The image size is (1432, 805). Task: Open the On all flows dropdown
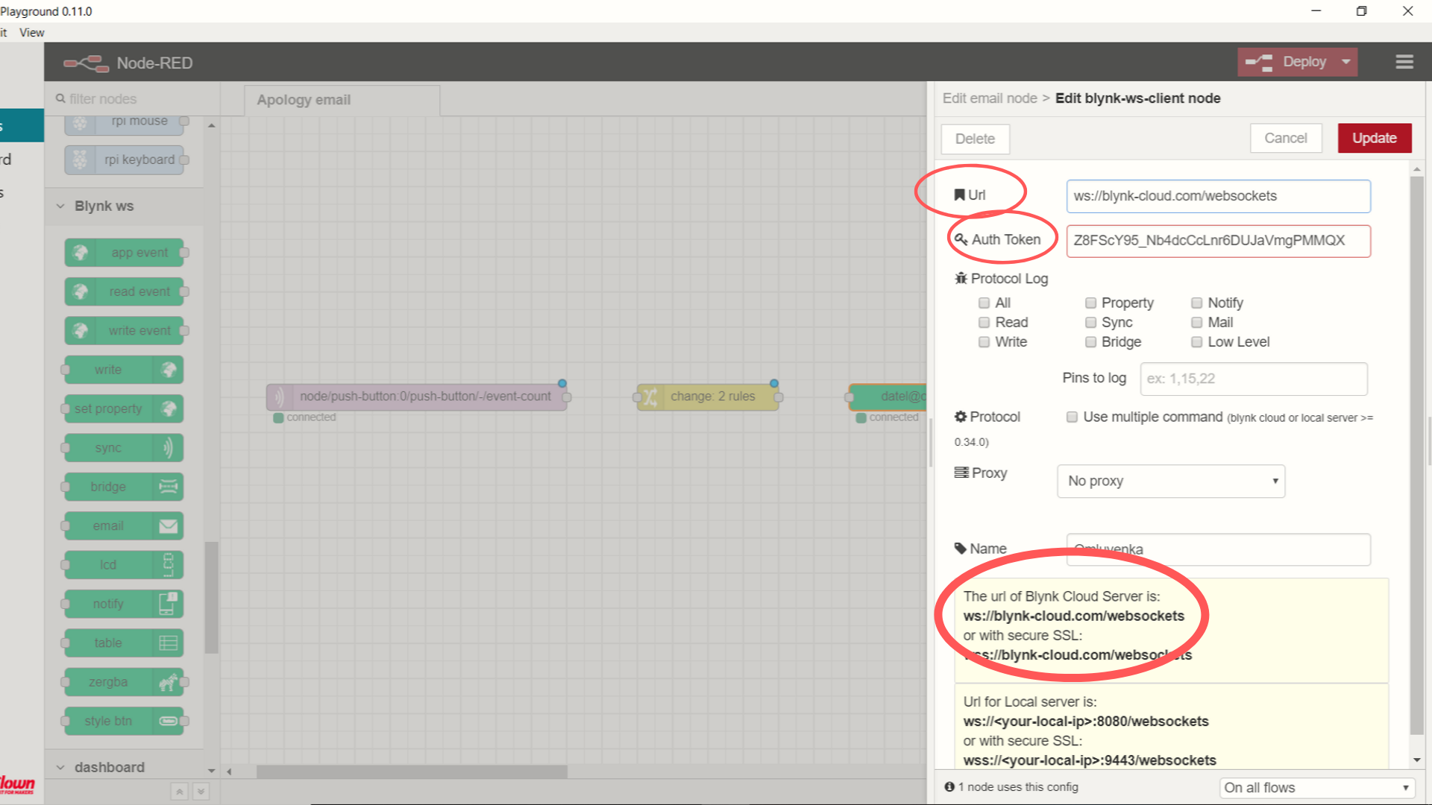[x=1317, y=788]
